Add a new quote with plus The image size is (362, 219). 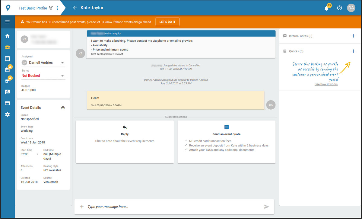353,51
